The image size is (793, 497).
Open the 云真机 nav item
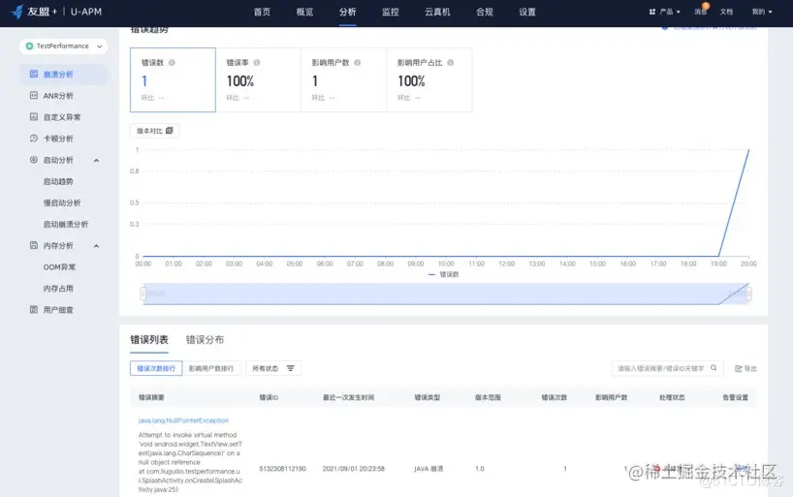437,13
